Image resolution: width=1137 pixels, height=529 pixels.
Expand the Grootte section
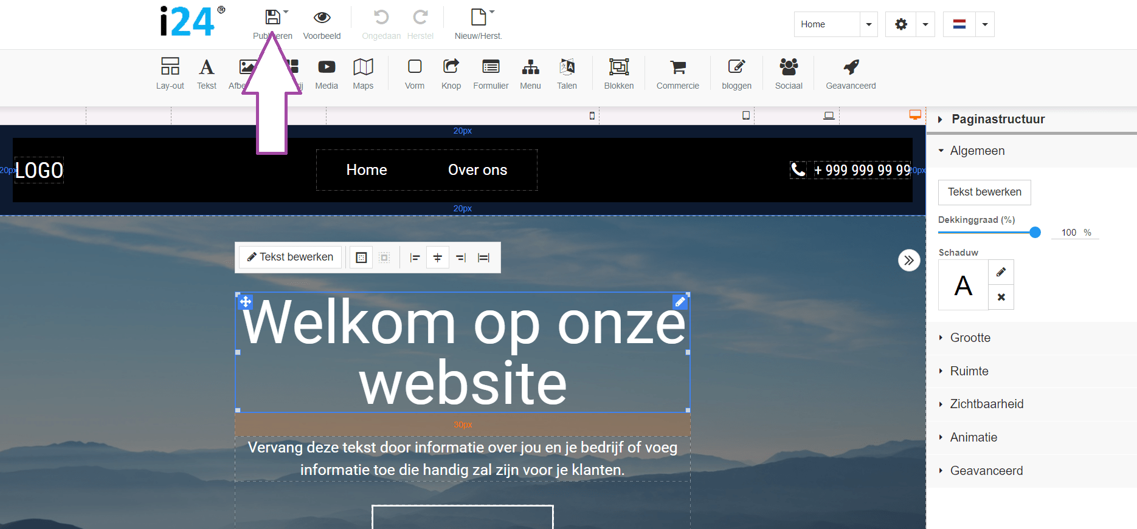(1031, 338)
